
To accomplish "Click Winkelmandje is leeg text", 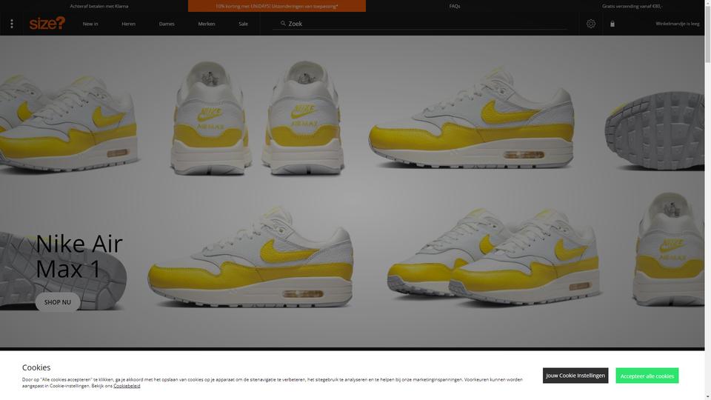I will tap(678, 24).
